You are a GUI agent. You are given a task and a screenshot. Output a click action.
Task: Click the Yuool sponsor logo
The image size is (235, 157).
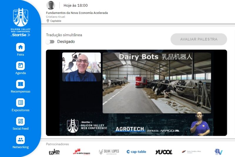tap(164, 152)
